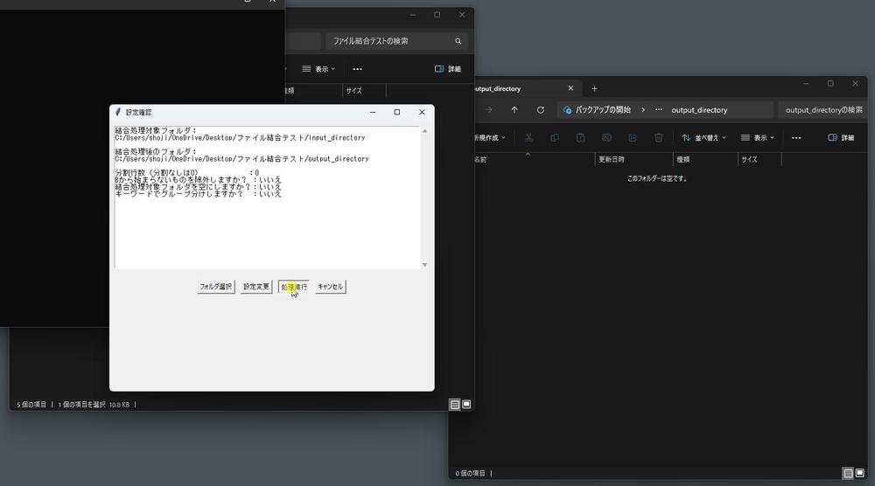
Task: Select the output_directory tab
Action: click(x=524, y=88)
